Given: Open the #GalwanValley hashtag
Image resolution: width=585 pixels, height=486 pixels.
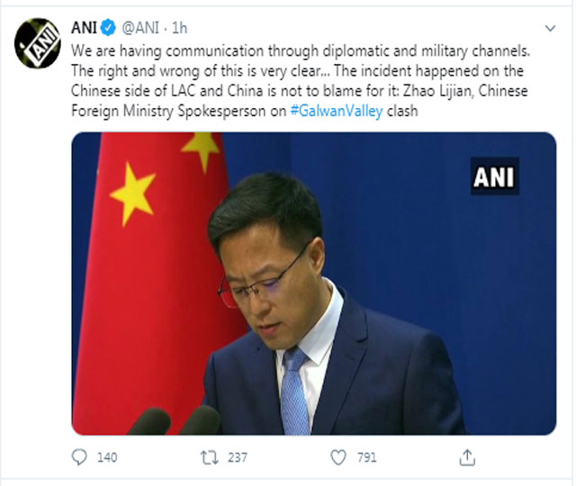Looking at the screenshot, I should (x=337, y=111).
